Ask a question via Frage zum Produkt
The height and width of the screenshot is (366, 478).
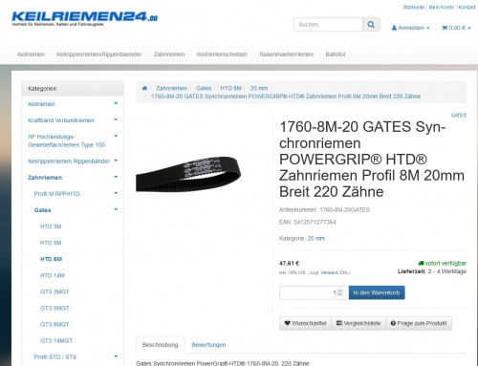click(419, 323)
